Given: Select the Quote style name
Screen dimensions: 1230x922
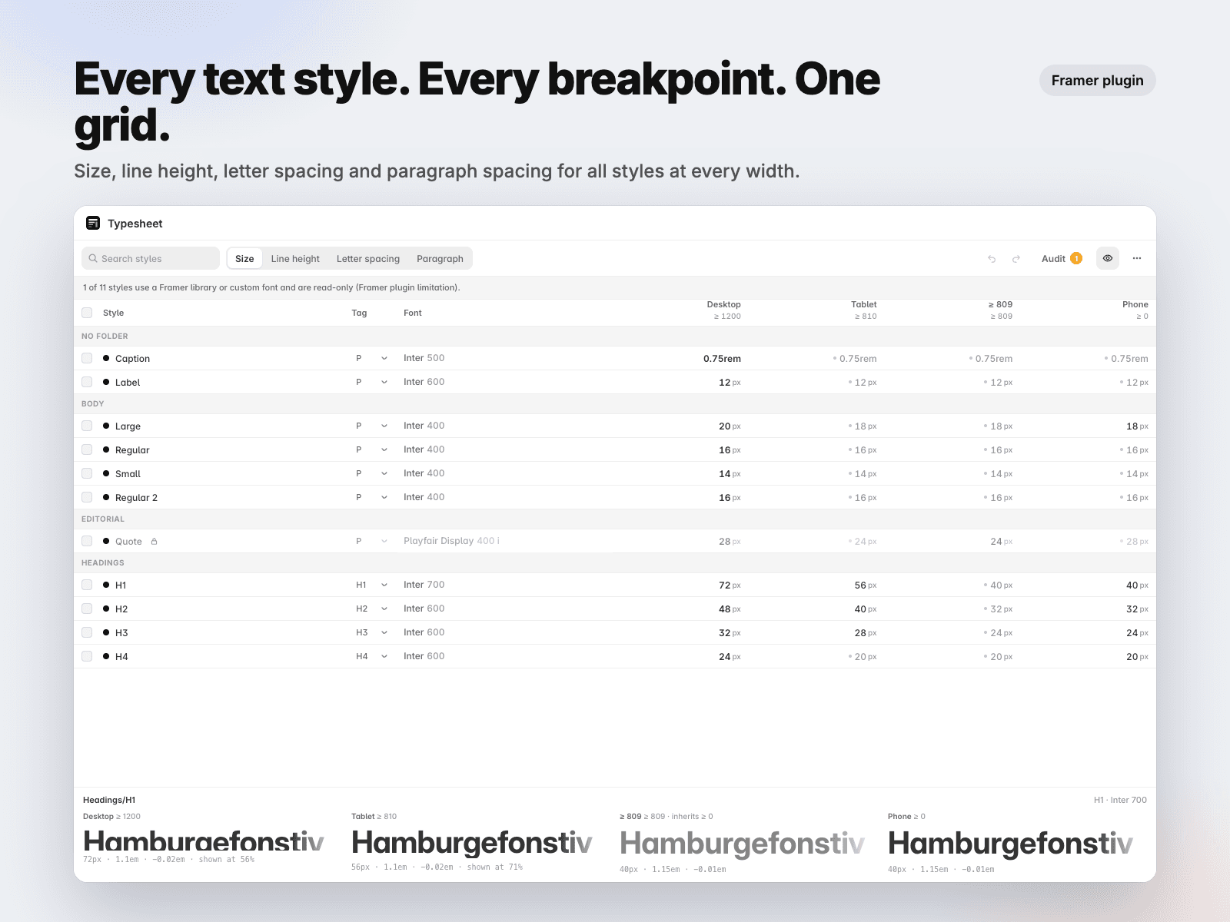Looking at the screenshot, I should (128, 542).
